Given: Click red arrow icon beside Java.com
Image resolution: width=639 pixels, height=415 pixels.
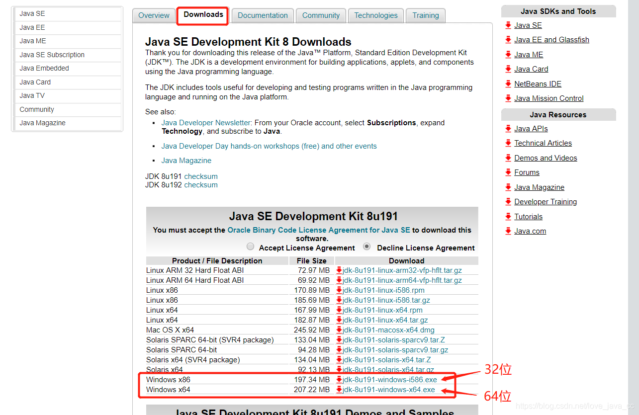Looking at the screenshot, I should pyautogui.click(x=508, y=231).
